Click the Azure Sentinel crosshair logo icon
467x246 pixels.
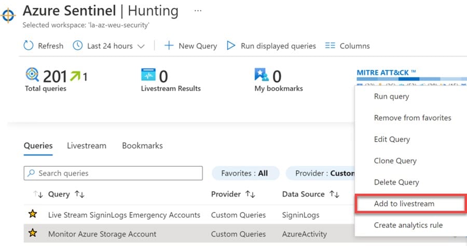tap(8, 15)
